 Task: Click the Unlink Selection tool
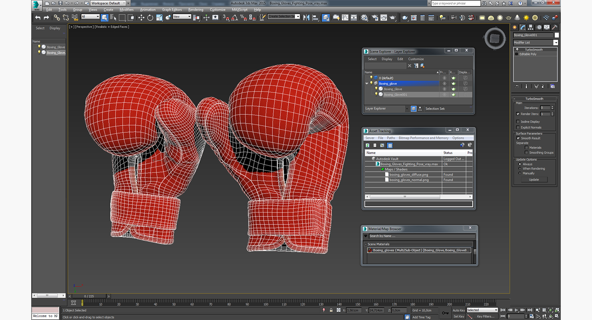pos(66,18)
